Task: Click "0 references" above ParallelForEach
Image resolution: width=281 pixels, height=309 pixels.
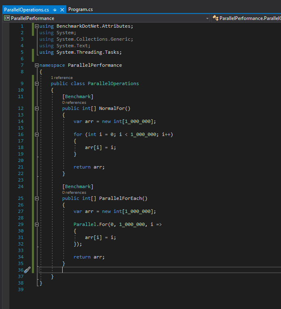Action: pyautogui.click(x=74, y=193)
